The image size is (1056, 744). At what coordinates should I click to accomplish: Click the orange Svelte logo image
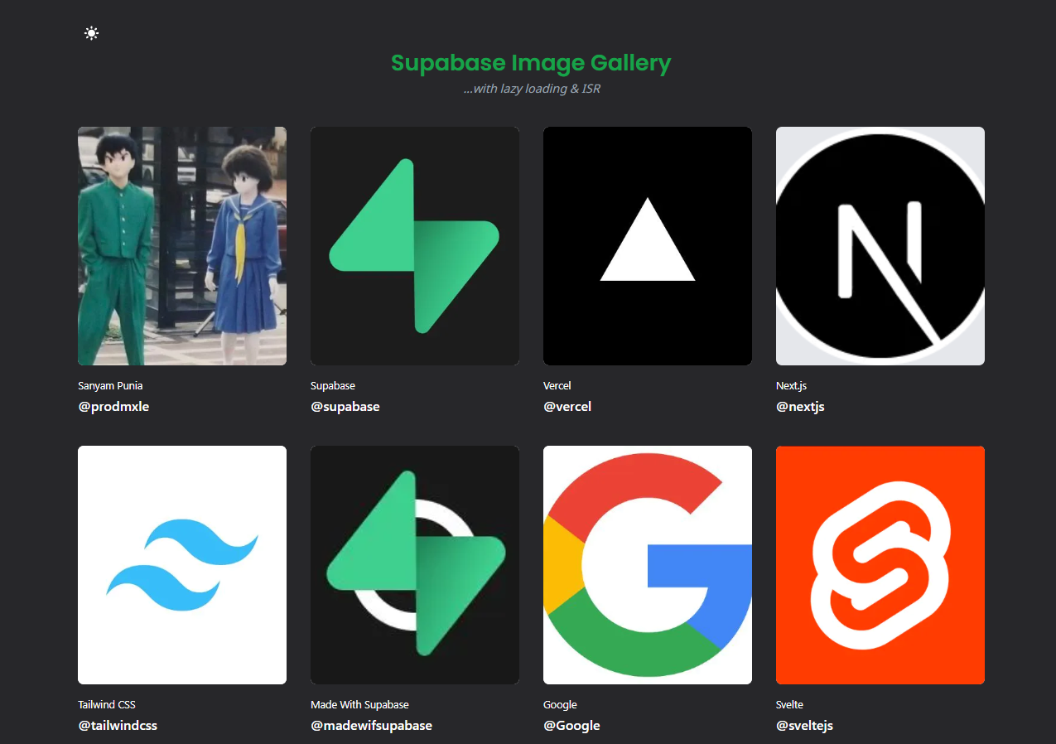(x=880, y=564)
